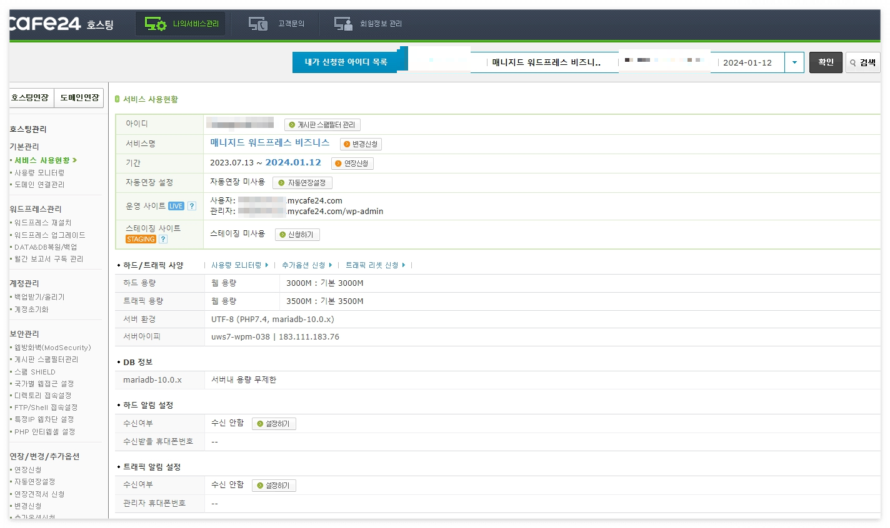Screen dimensions: 890x528
Task: Open 도메인 연결관리 in sidebar
Action: click(39, 185)
